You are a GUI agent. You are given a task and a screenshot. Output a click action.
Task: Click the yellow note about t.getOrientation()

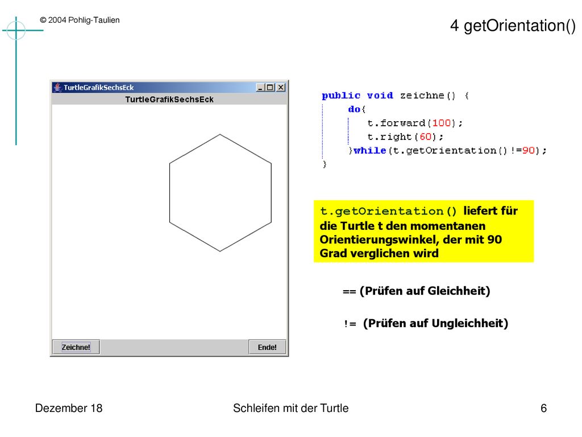tap(423, 231)
